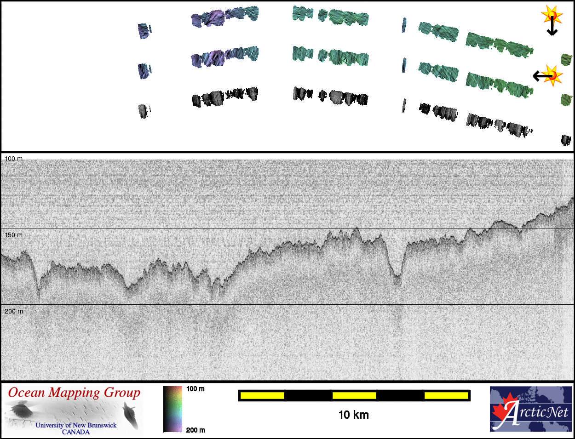
Task: Click the 200 m depth label on profile
Action: tap(13, 311)
